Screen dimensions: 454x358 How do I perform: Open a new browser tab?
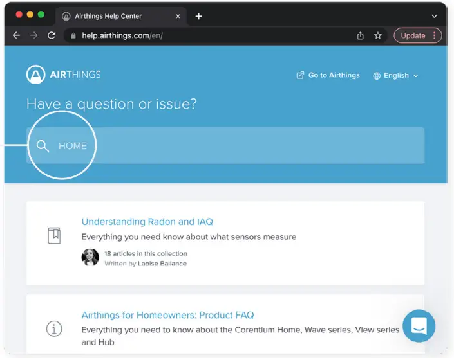198,17
